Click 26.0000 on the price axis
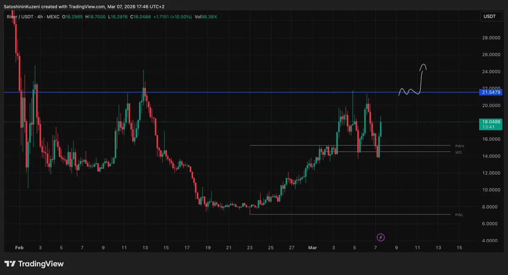 491,55
